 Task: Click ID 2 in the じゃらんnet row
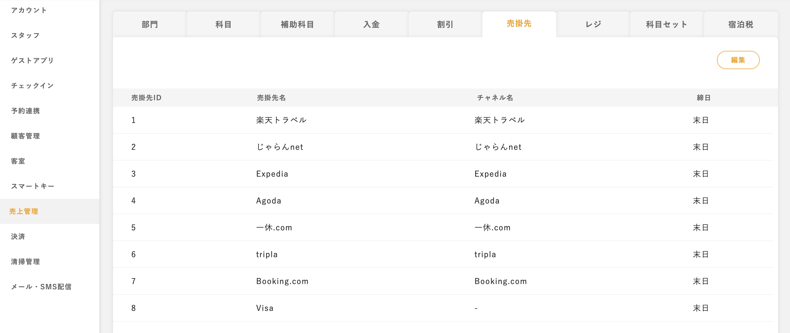point(133,147)
